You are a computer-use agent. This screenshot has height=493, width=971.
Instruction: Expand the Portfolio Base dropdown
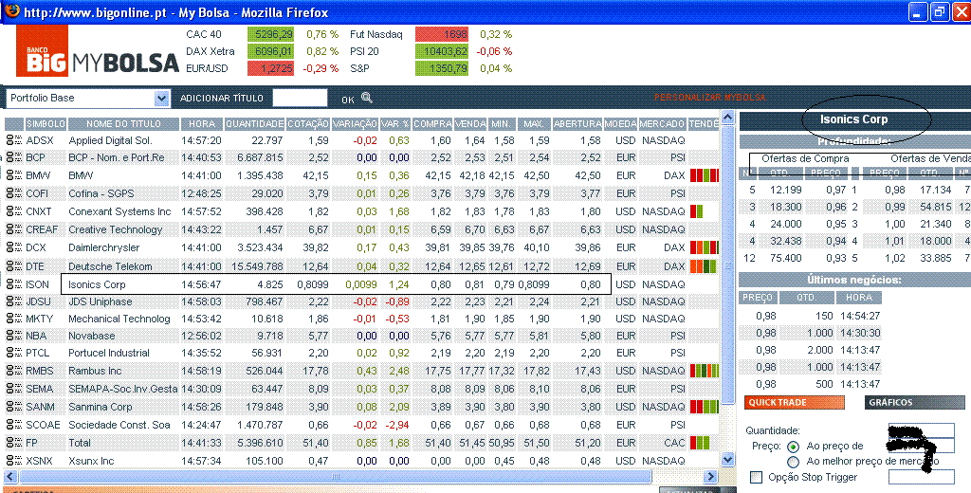click(160, 98)
